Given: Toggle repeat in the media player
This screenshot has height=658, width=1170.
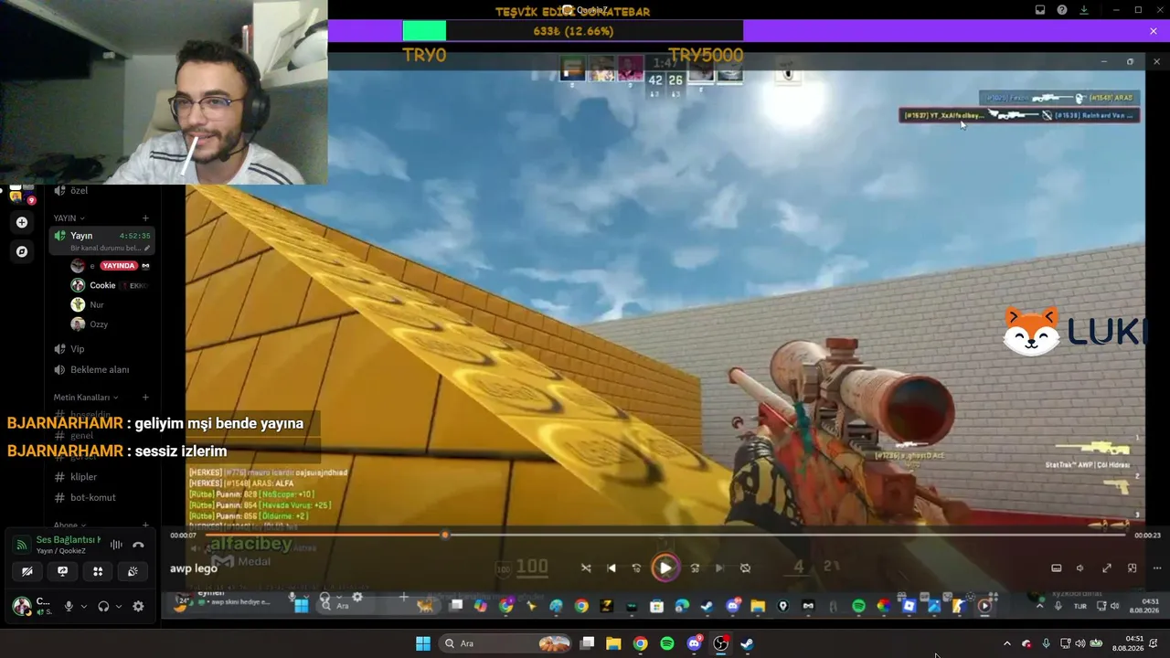Looking at the screenshot, I should 745,568.
